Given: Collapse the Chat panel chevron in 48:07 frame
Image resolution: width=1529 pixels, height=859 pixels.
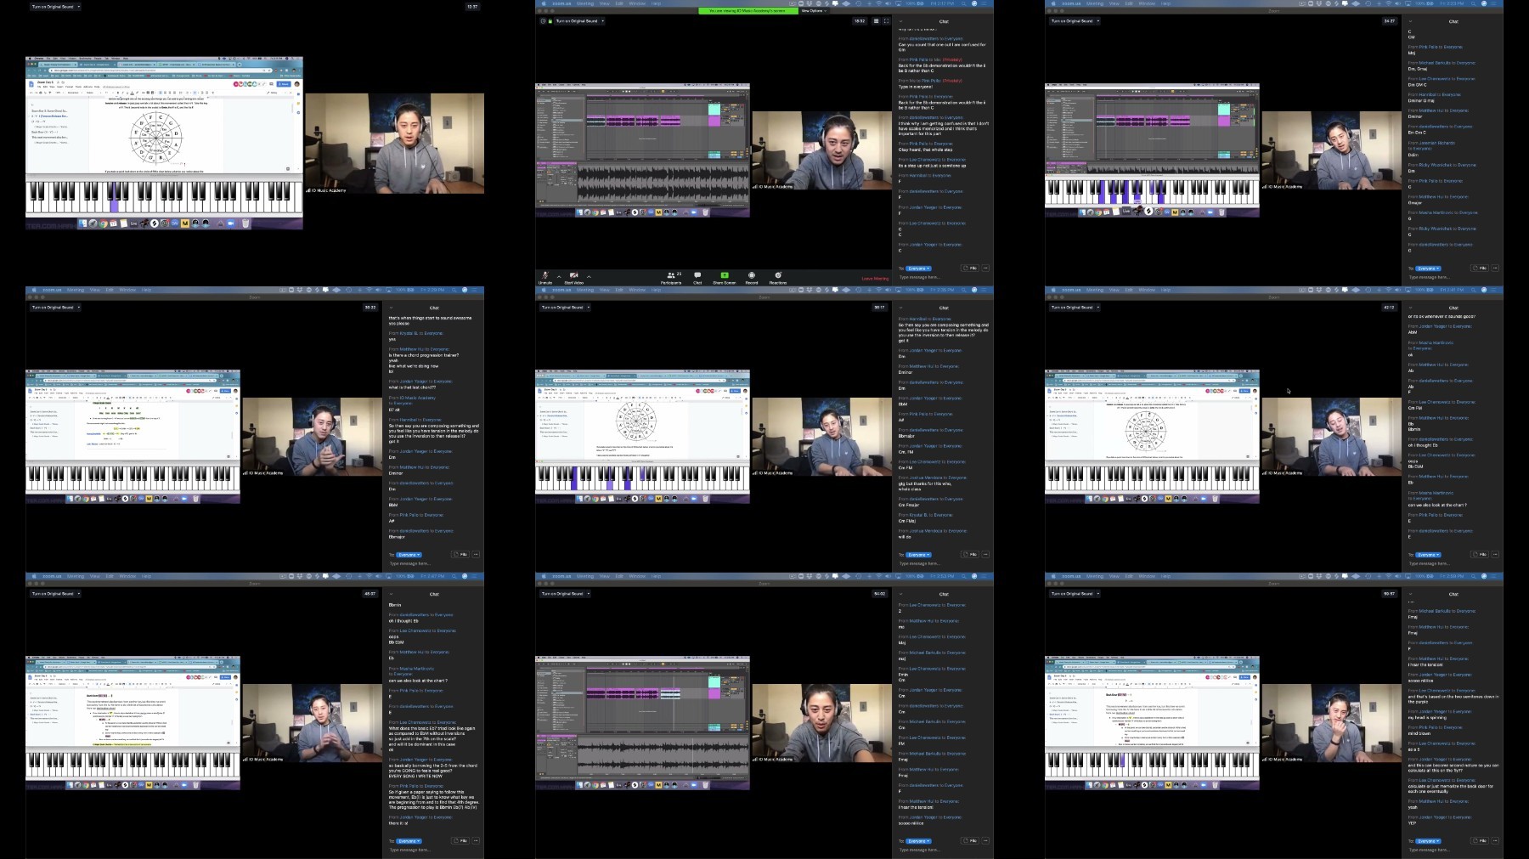Looking at the screenshot, I should pos(391,594).
